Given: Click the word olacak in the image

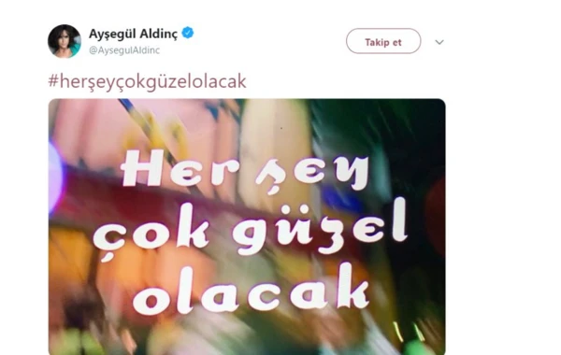Looking at the screenshot, I should coord(252,289).
